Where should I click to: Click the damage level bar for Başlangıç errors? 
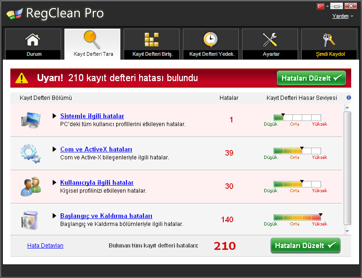coord(297,218)
